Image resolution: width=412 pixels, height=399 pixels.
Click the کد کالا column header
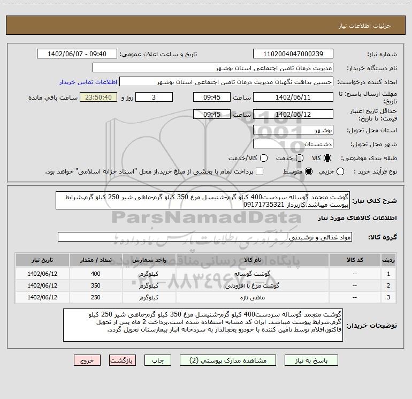tap(355, 260)
